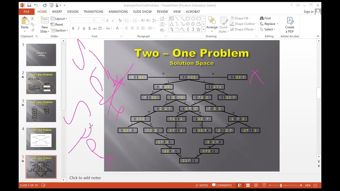Screen dimensions: 340x191
Task: Switch to the DESIGN tab
Action: click(73, 12)
